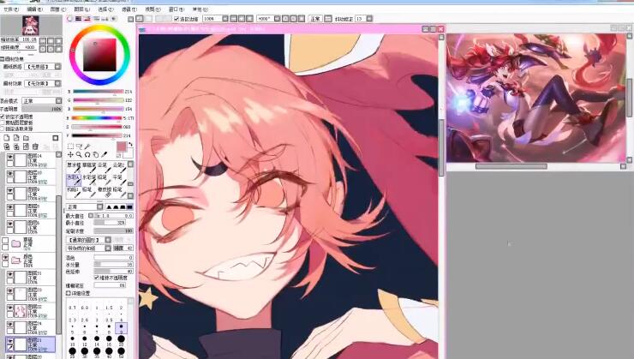Hide layer 图层22 with eye toggle

point(10,308)
